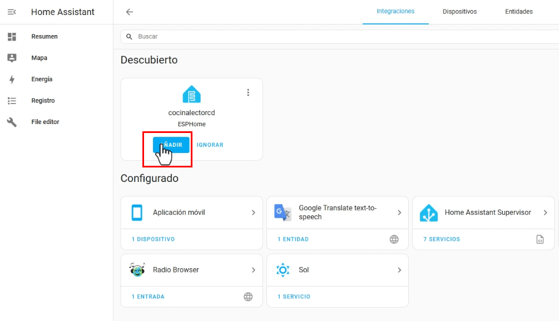Expand the Google Translate text-to-speech chevron
559x321 pixels.
(399, 213)
